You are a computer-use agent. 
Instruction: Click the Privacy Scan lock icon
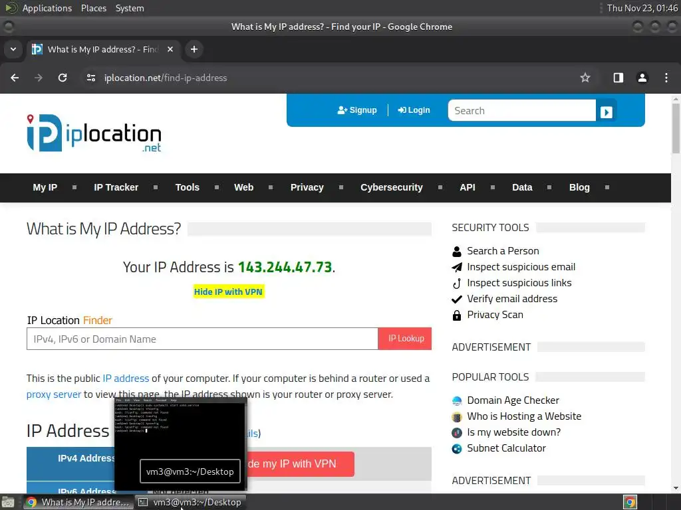pos(456,315)
